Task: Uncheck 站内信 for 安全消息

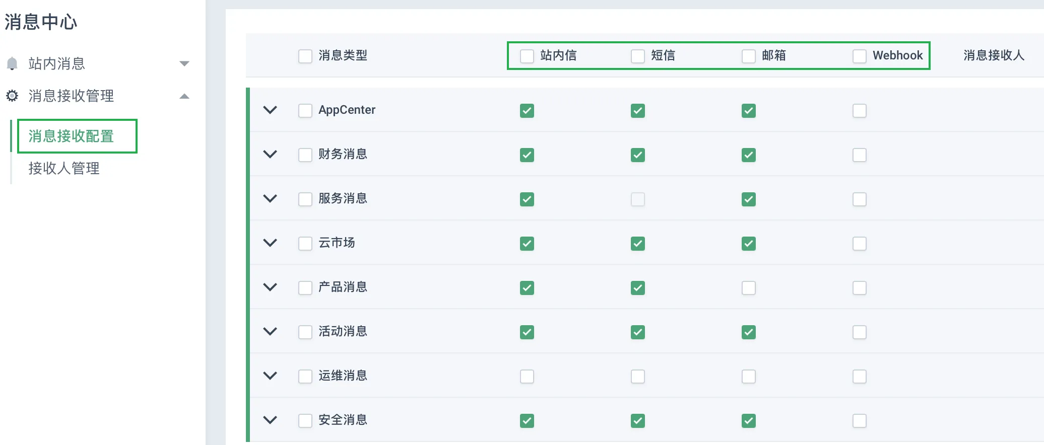Action: [527, 421]
